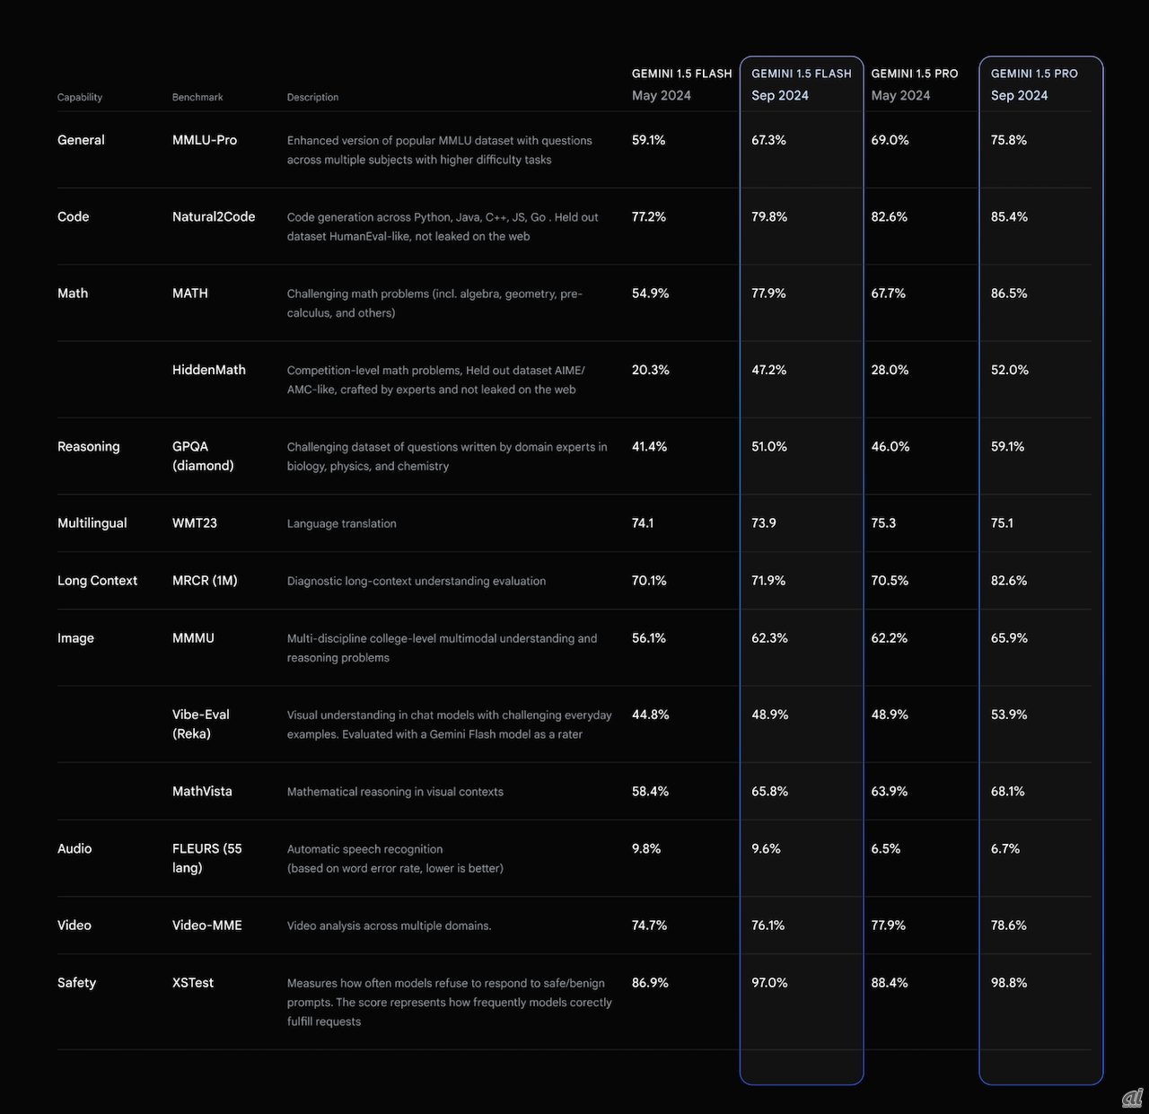The image size is (1149, 1114).
Task: Select the Gemini 1.5 Flash Sep 2024 header
Action: pos(802,84)
